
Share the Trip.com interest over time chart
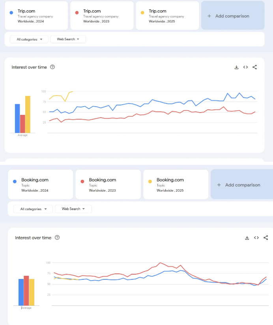pos(254,67)
